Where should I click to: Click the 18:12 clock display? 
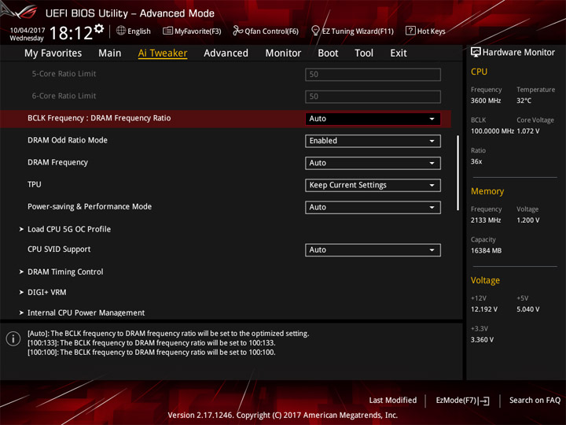(x=71, y=33)
